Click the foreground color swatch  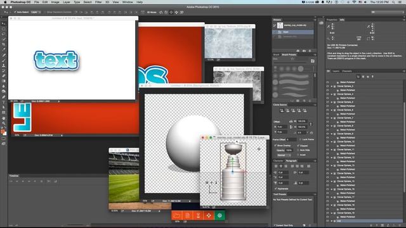point(3,132)
